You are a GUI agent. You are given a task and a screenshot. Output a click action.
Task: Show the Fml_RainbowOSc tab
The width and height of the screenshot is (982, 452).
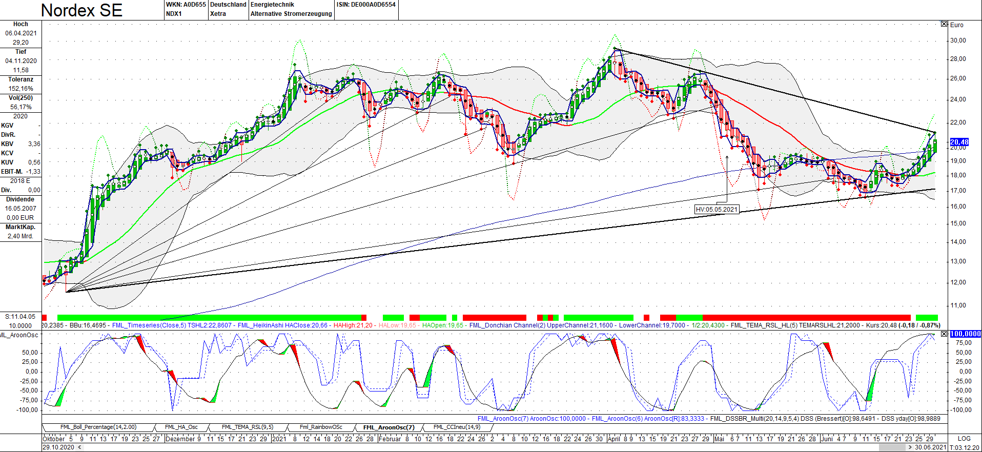(x=321, y=427)
